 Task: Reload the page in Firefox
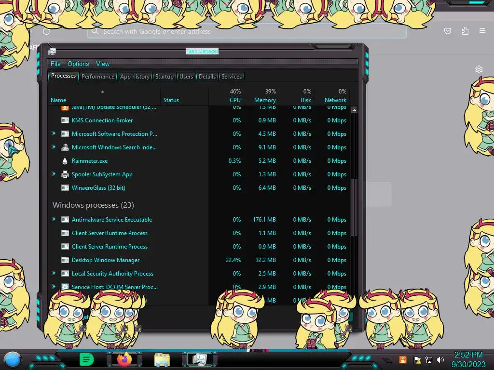click(x=46, y=31)
